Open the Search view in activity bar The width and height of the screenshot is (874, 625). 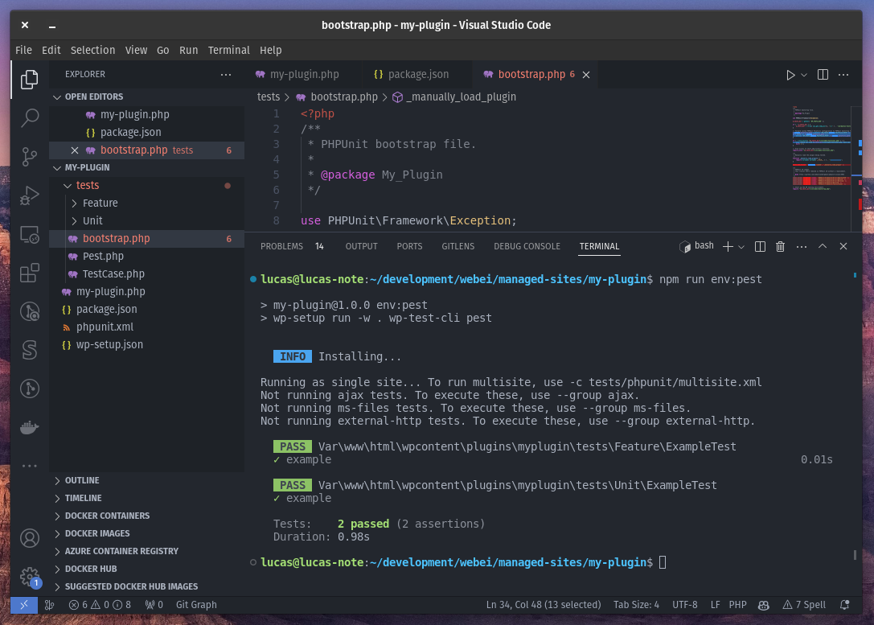point(30,117)
